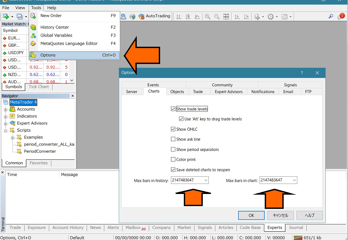
Task: Enable Show ask line checkbox
Action: click(173, 139)
